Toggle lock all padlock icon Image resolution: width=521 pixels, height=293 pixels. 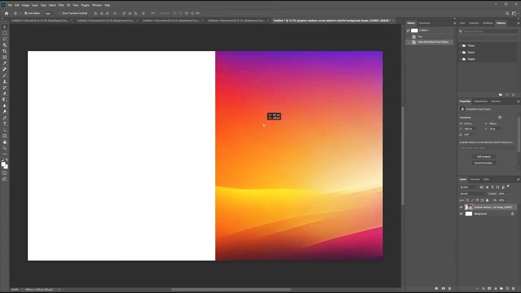point(487,200)
